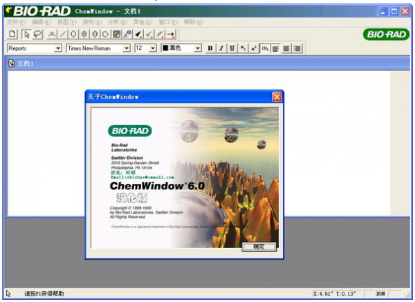Align text right
415x302 pixels.
pos(297,48)
